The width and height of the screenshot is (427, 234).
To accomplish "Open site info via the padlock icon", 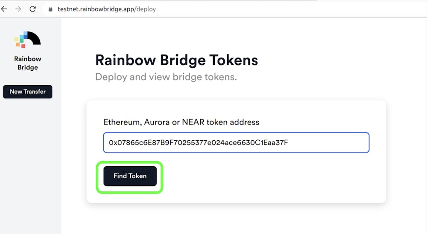I will coord(50,9).
